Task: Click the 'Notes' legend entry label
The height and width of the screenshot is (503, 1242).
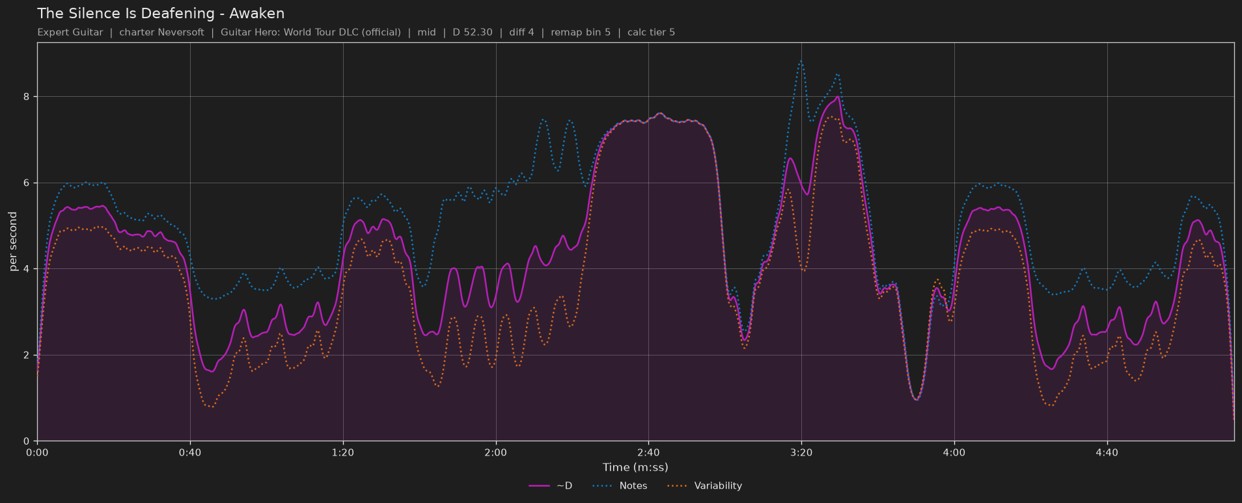Action: pyautogui.click(x=633, y=485)
